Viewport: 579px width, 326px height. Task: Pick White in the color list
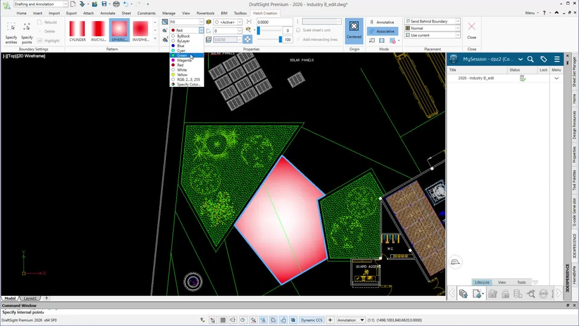186,70
